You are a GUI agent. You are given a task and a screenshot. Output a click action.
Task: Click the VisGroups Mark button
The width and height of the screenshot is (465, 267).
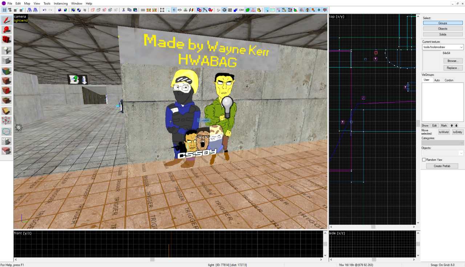pyautogui.click(x=444, y=125)
